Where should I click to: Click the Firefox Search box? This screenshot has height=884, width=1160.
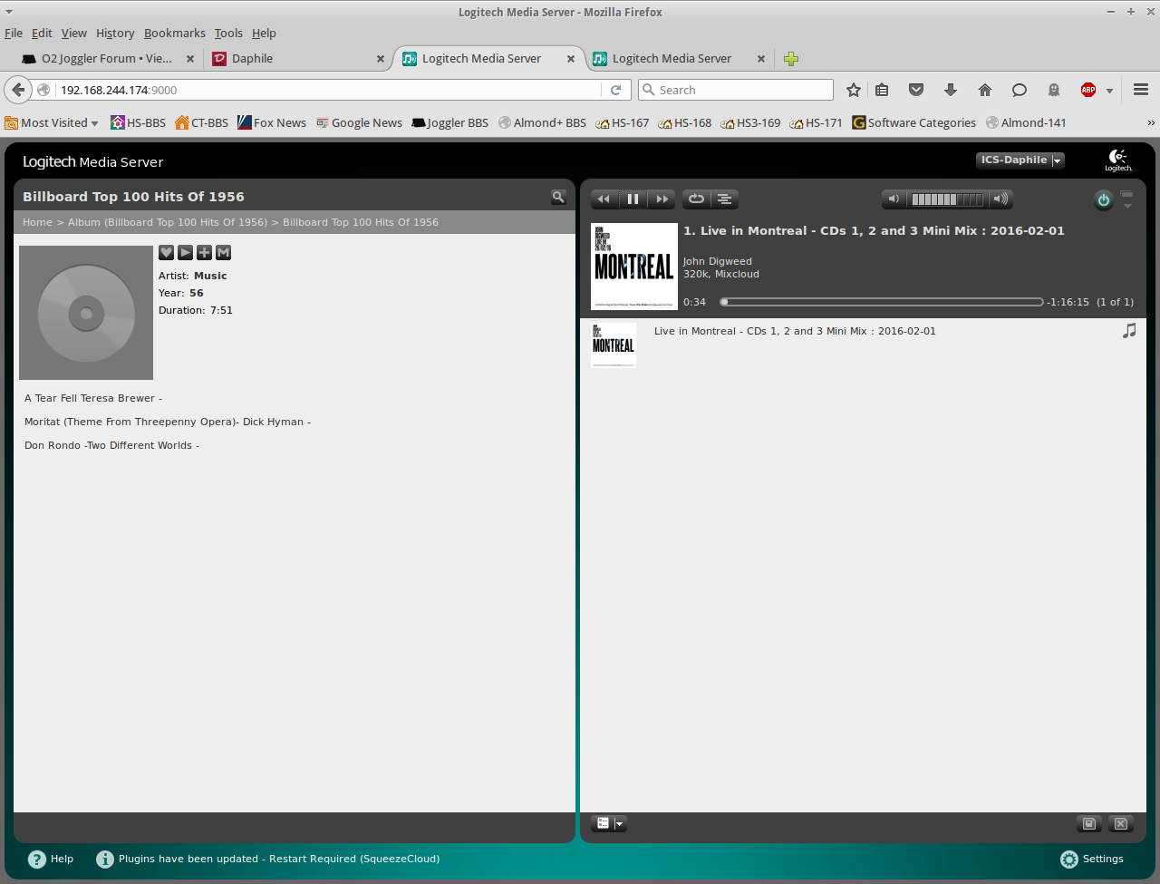(x=736, y=90)
